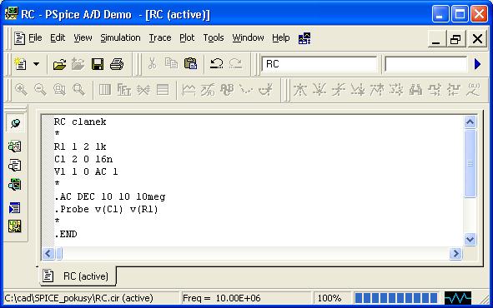Screen dimensions: 493x308
Task: Open the File menu
Action: pyautogui.click(x=35, y=38)
